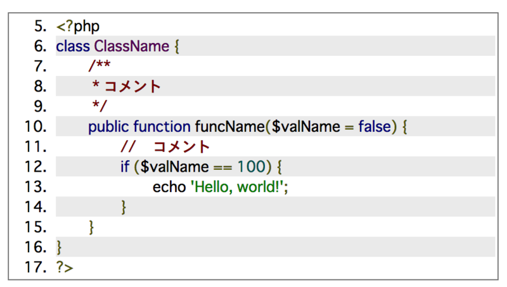Click the '?>' closing tag on line 17
Viewport: 507px width, 287px height.
pyautogui.click(x=65, y=267)
